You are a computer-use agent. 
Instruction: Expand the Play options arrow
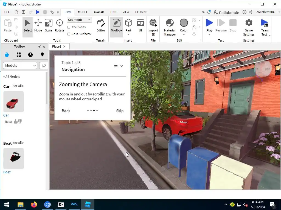(x=209, y=35)
